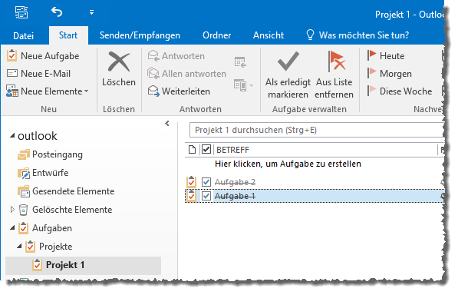This screenshot has width=458, height=295.
Task: Click the Undo arrow in title bar
Action: point(56,12)
